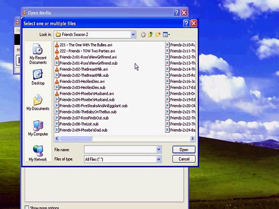Go up one folder level
Screen dimensions: 279x209
(x=151, y=35)
